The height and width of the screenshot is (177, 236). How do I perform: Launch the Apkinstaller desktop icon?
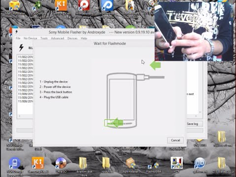tap(130, 165)
